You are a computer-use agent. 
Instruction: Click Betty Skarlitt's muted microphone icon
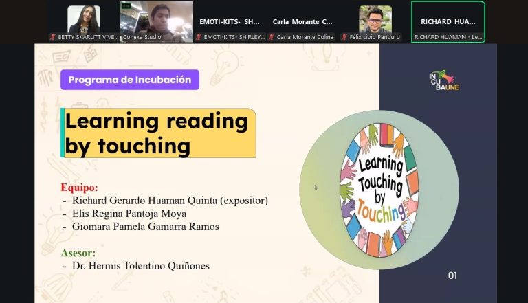click(x=53, y=37)
